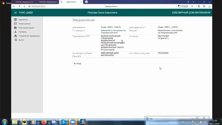Click the Выйти logout icon

pyautogui.click(x=15, y=40)
